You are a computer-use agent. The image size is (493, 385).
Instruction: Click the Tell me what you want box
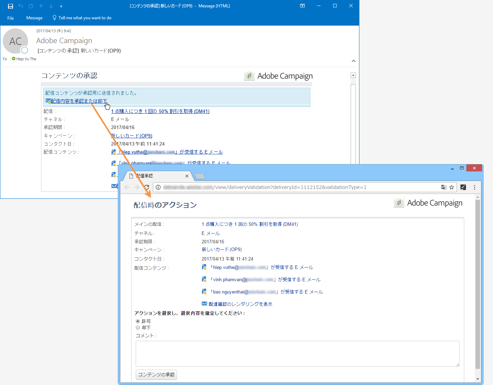click(82, 18)
